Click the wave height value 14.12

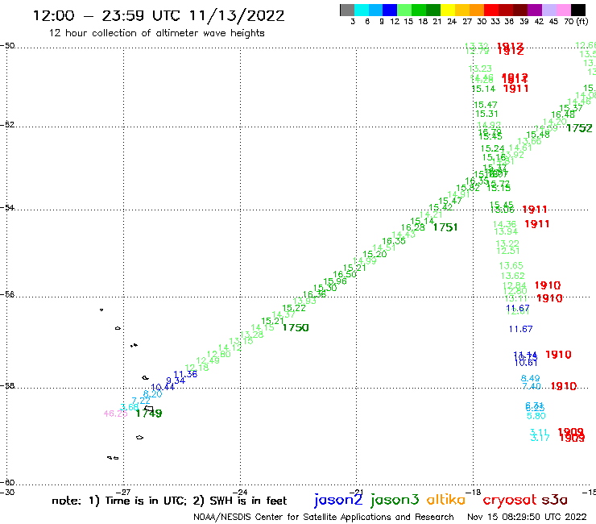coord(230,347)
